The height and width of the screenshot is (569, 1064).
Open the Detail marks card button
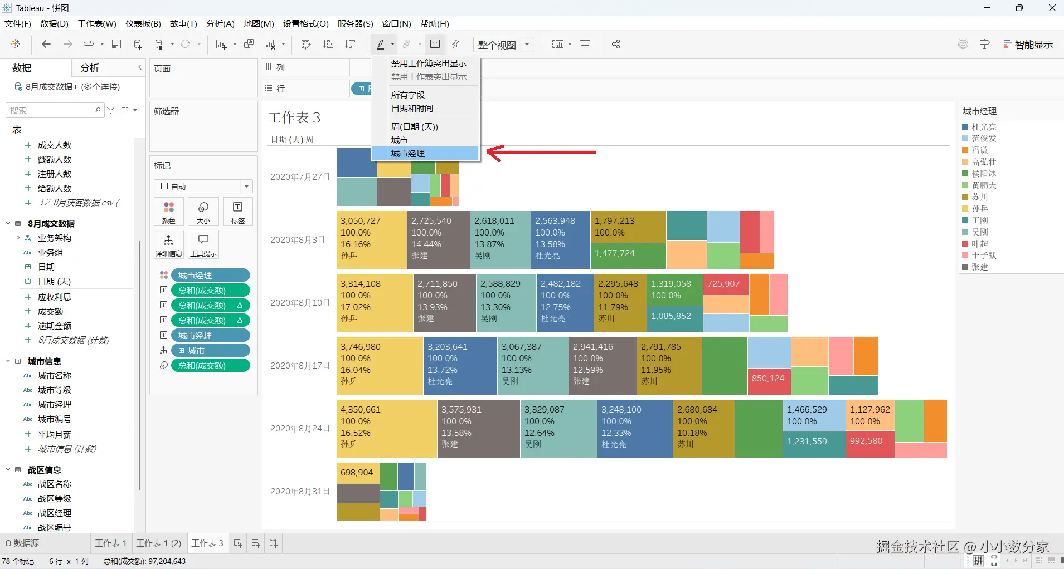[169, 244]
